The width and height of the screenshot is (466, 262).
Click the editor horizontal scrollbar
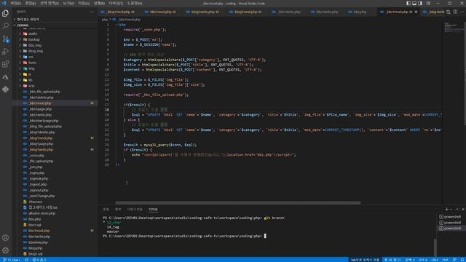pyautogui.click(x=238, y=203)
